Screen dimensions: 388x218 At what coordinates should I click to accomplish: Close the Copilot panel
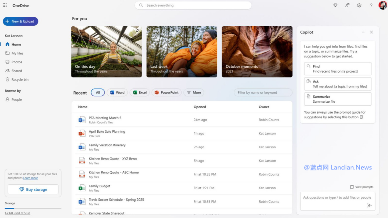(x=371, y=32)
